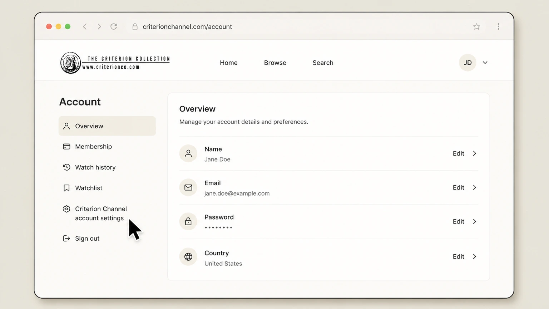Click the Password row lock icon
This screenshot has width=549, height=309.
click(x=188, y=221)
